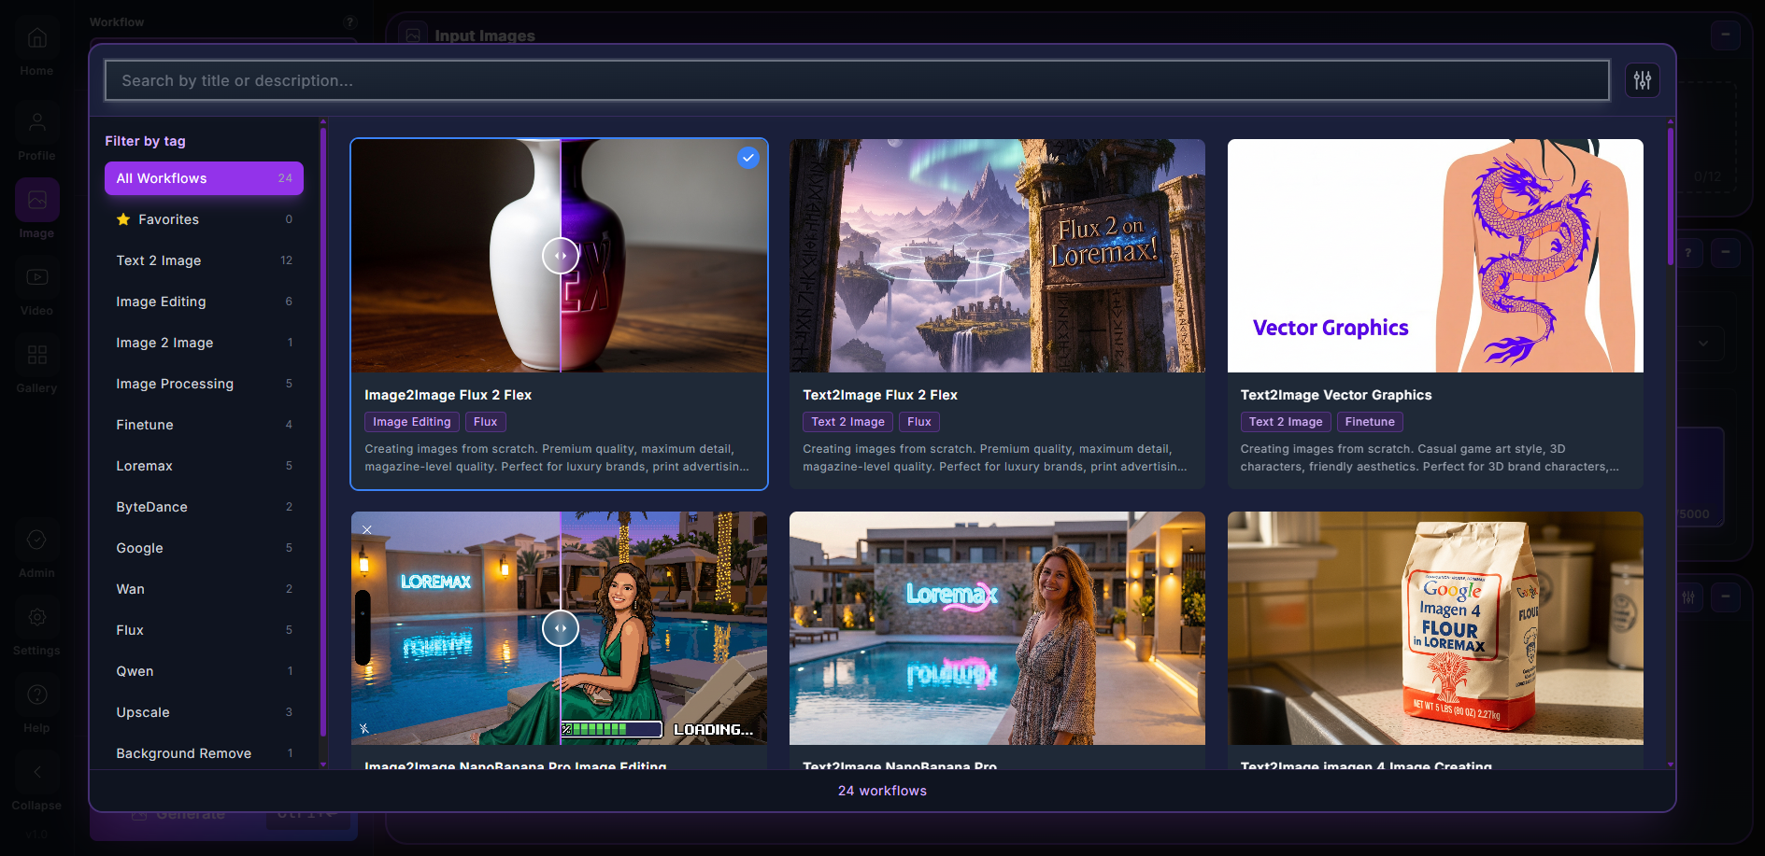The image size is (1765, 856).
Task: Click the Text2Image Vector Graphics title
Action: click(1336, 395)
